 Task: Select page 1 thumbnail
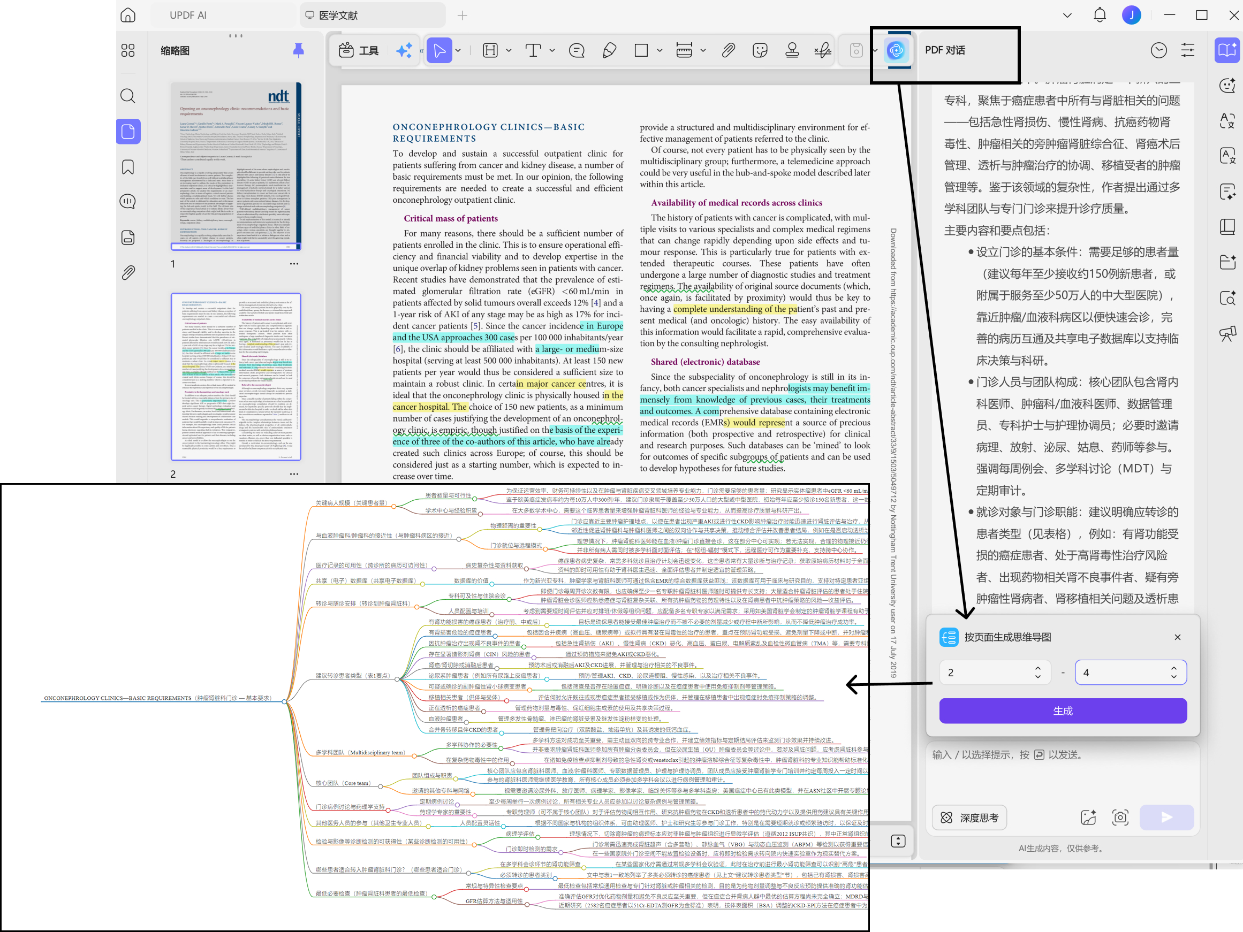(x=236, y=166)
